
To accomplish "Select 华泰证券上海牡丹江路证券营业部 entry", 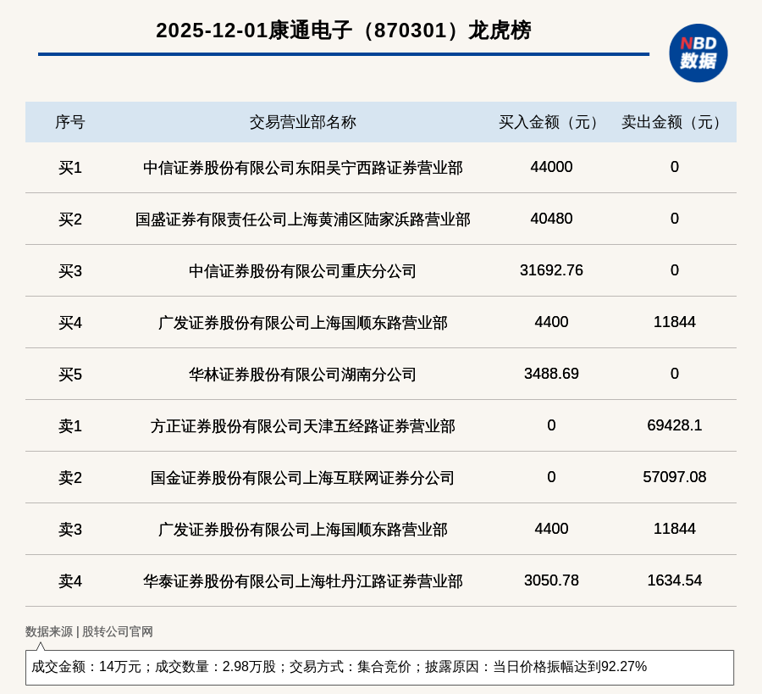I will click(x=302, y=581).
